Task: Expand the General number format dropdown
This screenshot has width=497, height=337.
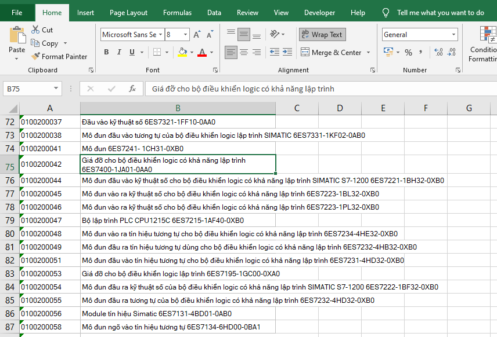Action: [x=453, y=35]
